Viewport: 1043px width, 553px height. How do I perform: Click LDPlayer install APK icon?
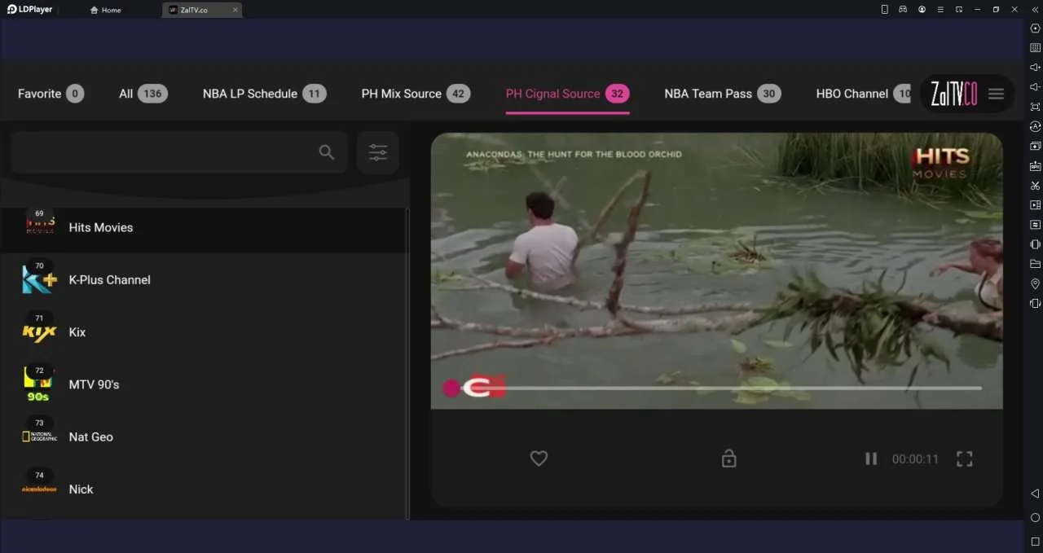coord(1035,165)
